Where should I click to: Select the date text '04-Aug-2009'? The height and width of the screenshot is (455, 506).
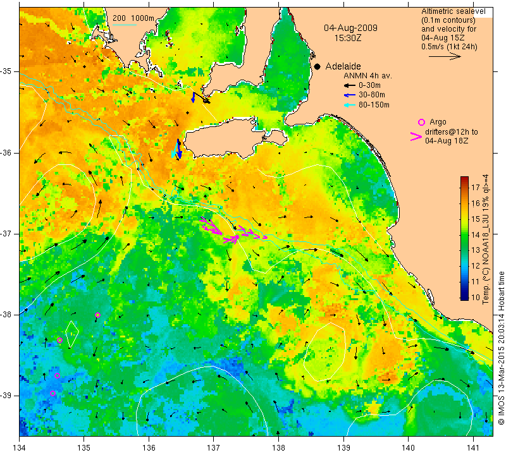351,28
